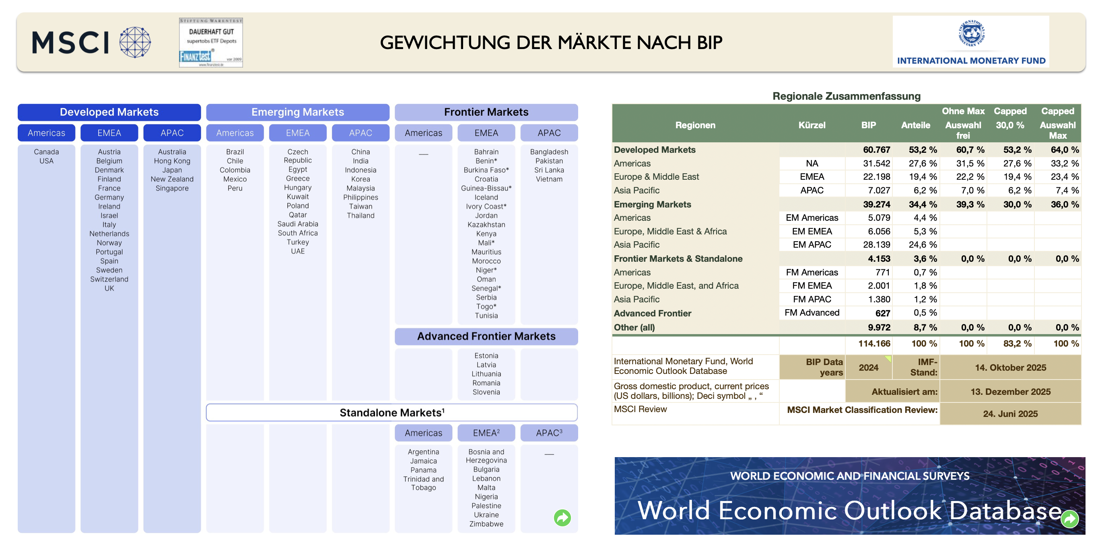
Task: Open the World Economic Outlook Database banner
Action: [x=849, y=496]
